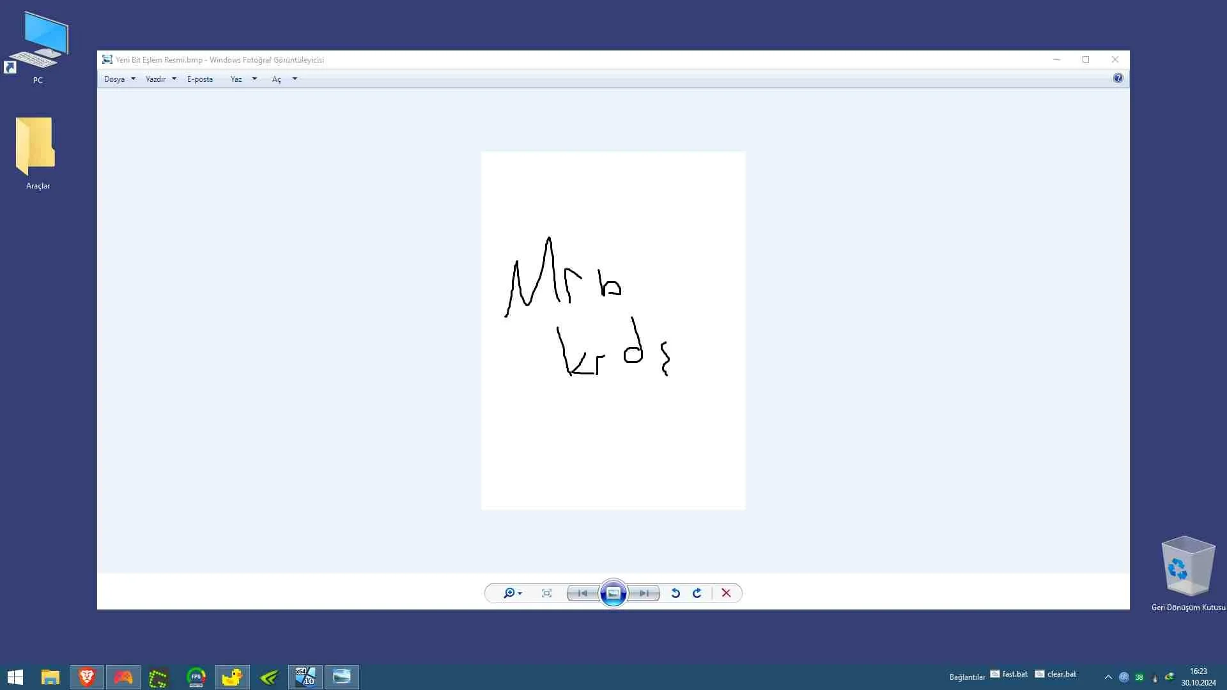
Task: Click the green G taskbar icon
Action: click(x=158, y=677)
